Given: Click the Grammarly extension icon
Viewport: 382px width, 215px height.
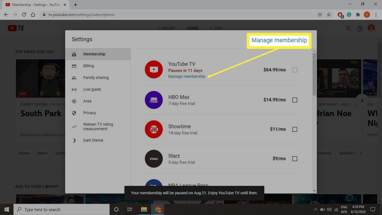Looking at the screenshot, I should pyautogui.click(x=349, y=15).
